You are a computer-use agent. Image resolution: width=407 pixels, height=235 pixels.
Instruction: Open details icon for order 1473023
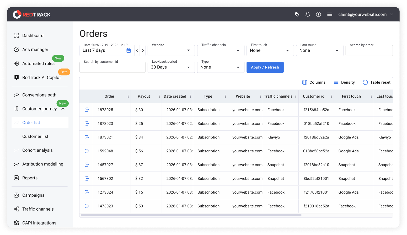(x=87, y=206)
